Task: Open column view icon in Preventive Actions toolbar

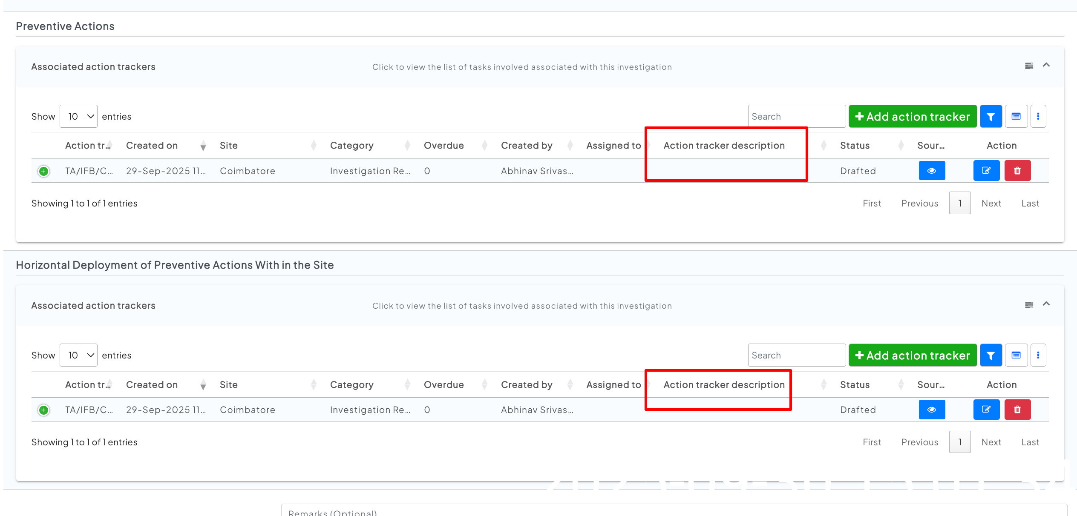Action: [x=1016, y=116]
